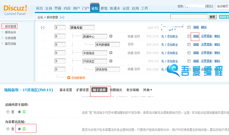Image resolution: width=229 pixels, height=135 pixels.
Task: Select 是 for 启用内容干扰码
Action: (x=8, y=112)
